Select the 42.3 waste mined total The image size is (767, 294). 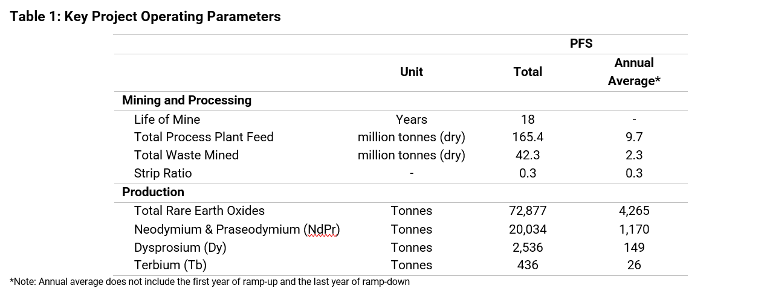(x=527, y=155)
